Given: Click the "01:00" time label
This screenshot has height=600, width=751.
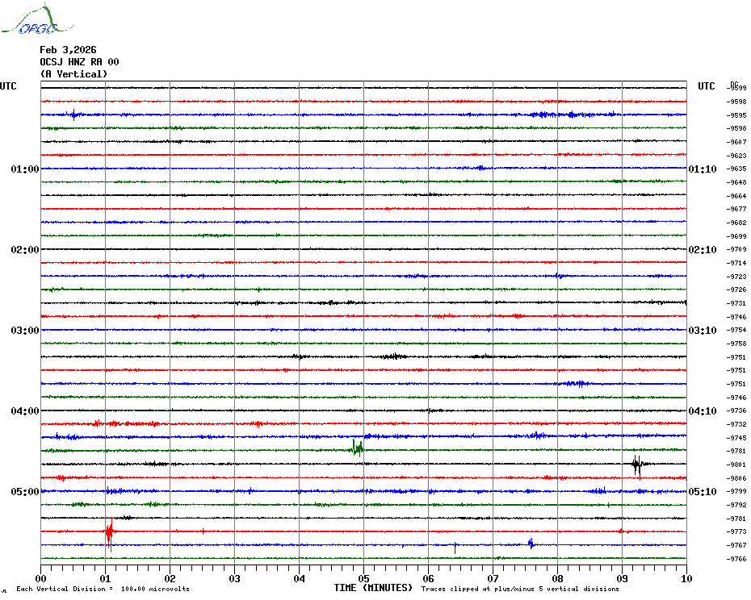Looking at the screenshot, I should (25, 169).
